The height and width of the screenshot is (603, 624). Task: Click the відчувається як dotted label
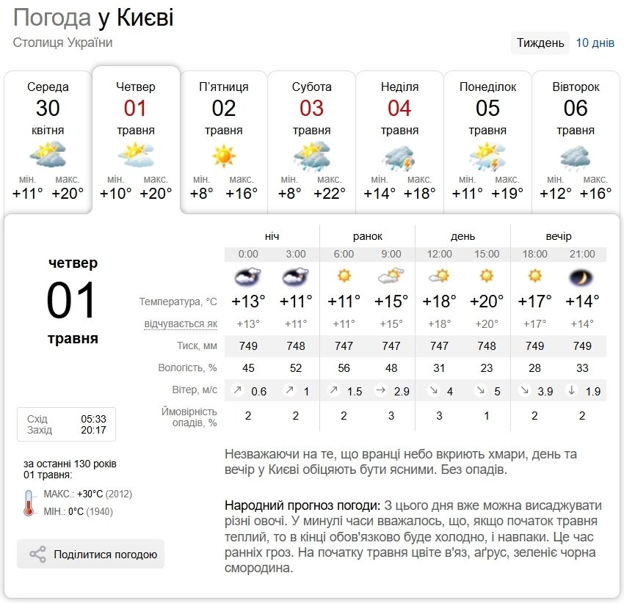(181, 324)
